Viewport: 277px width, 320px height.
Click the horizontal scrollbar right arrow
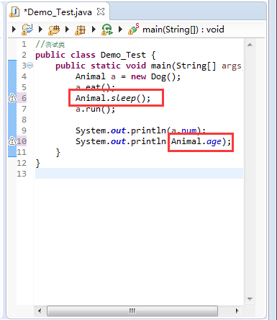pos(237,311)
